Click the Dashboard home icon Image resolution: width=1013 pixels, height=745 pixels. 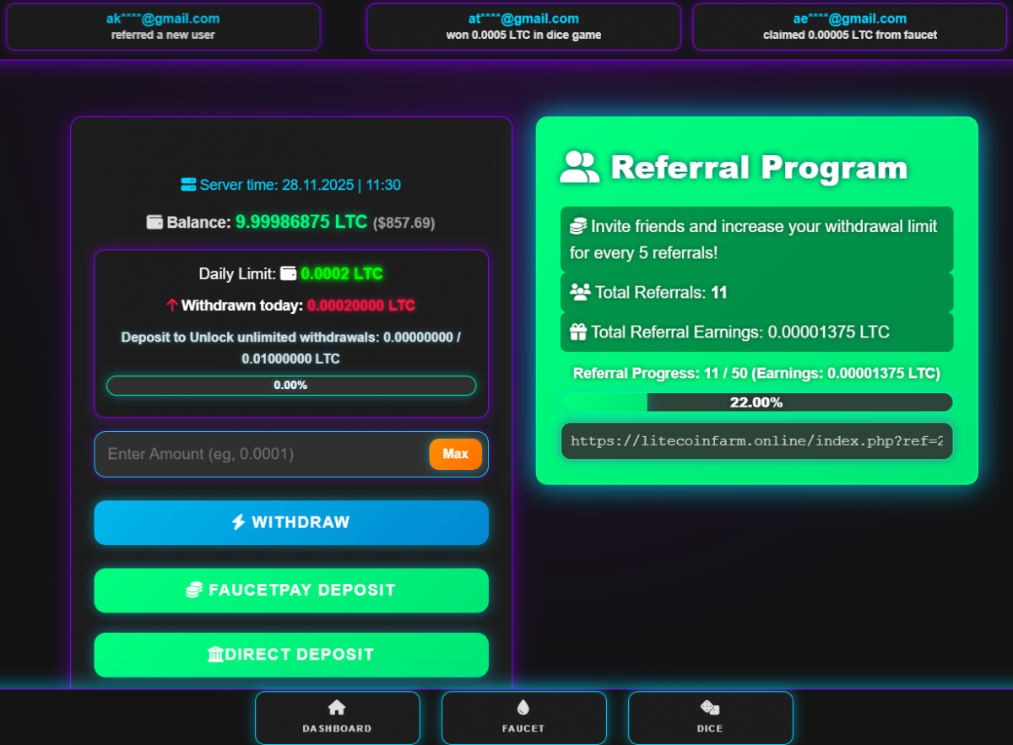coord(337,708)
